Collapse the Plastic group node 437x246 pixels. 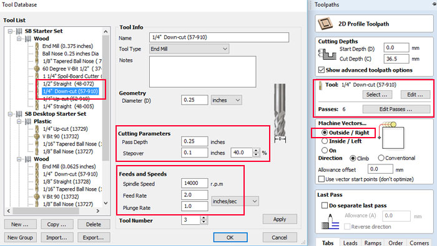pos(19,121)
